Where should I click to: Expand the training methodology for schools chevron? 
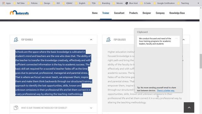(91, 108)
